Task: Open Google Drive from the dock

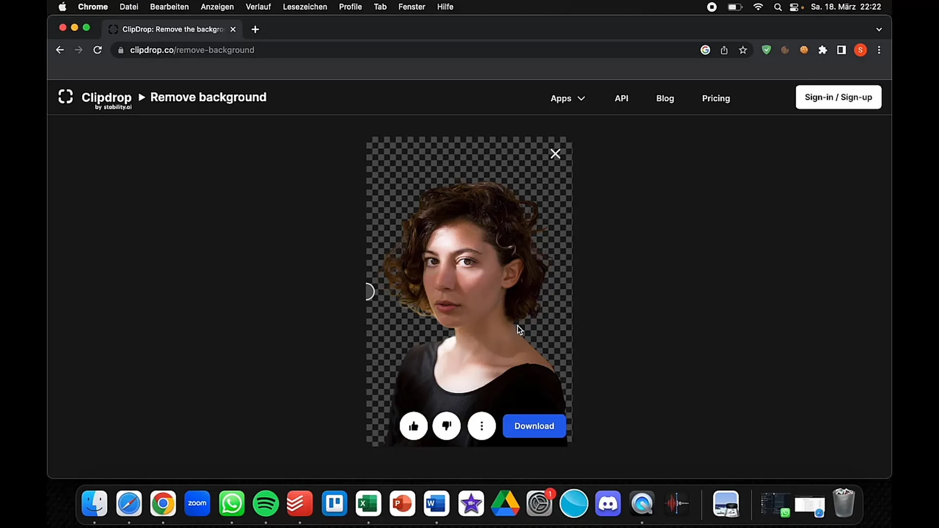Action: (505, 504)
